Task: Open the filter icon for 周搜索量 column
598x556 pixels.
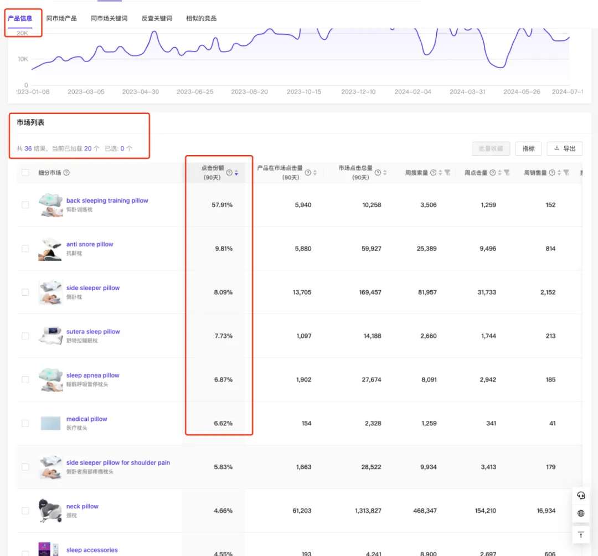Action: click(x=448, y=173)
